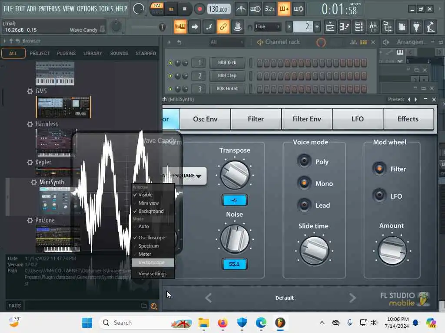Click the tempo field 130.000
445x333 pixels.
click(x=219, y=10)
